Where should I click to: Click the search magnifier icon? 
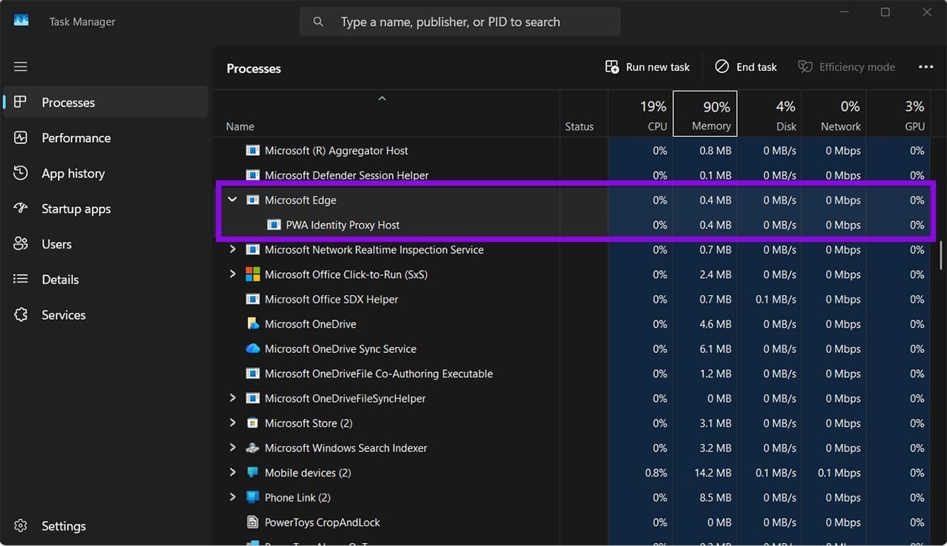[x=318, y=22]
